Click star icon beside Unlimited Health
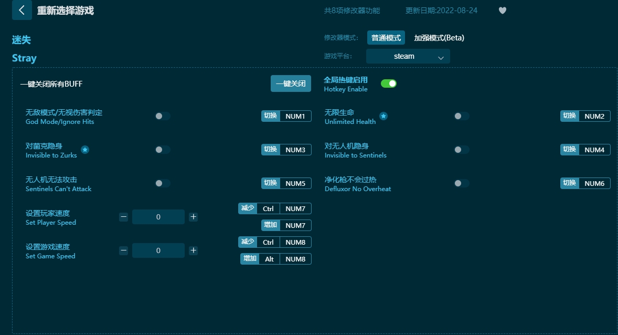The image size is (618, 335). [x=383, y=116]
